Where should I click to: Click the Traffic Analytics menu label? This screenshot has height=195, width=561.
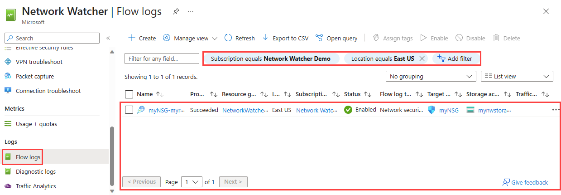(36, 186)
